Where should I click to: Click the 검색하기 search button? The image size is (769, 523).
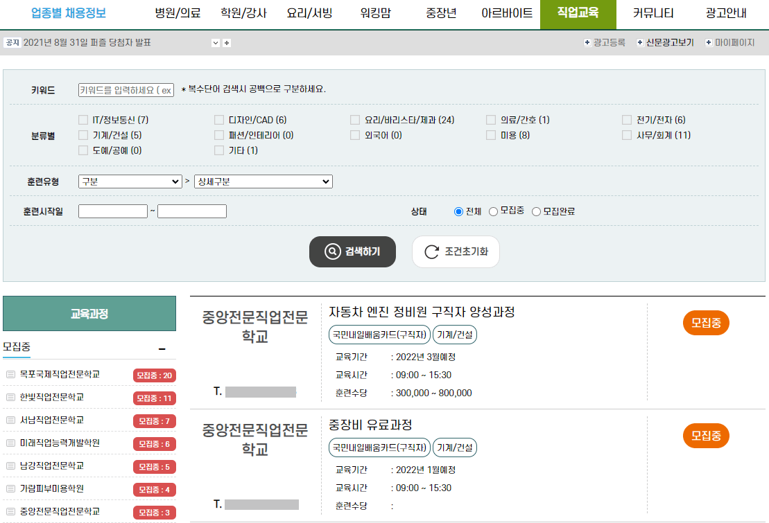pos(352,251)
